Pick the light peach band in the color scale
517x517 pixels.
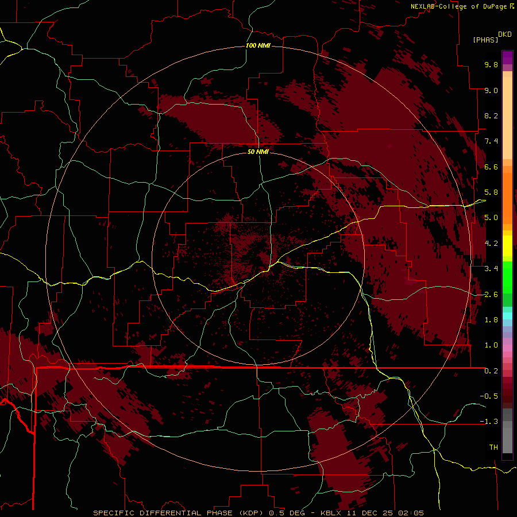pos(507,118)
